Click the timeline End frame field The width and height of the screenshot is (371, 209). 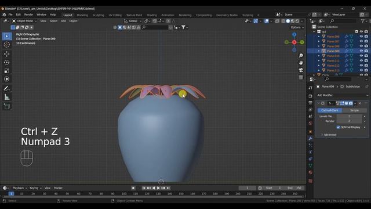pos(294,188)
